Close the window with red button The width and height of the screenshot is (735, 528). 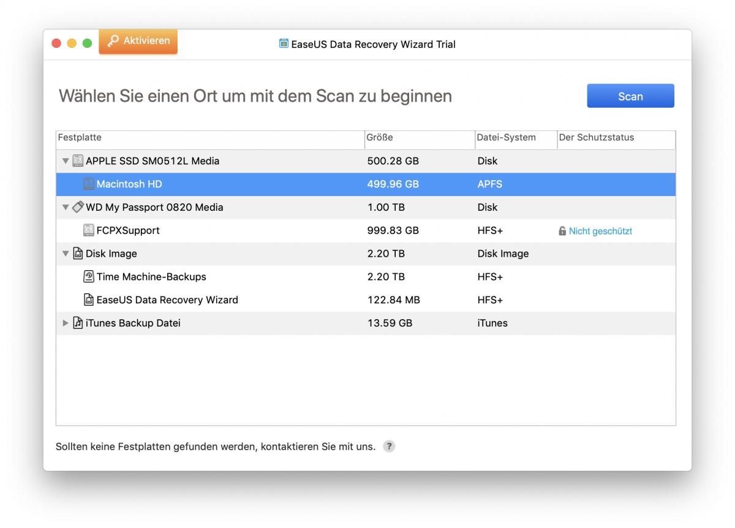pyautogui.click(x=56, y=43)
